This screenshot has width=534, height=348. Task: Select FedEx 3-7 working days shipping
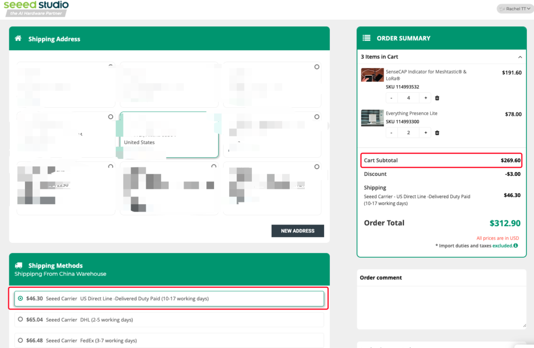(x=20, y=340)
